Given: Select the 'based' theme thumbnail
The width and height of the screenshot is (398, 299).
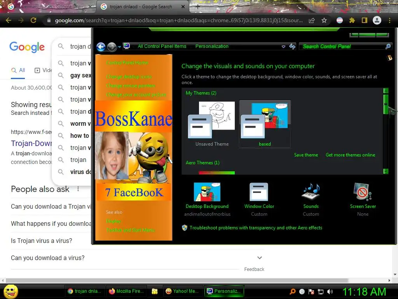Looking at the screenshot, I should [x=264, y=124].
